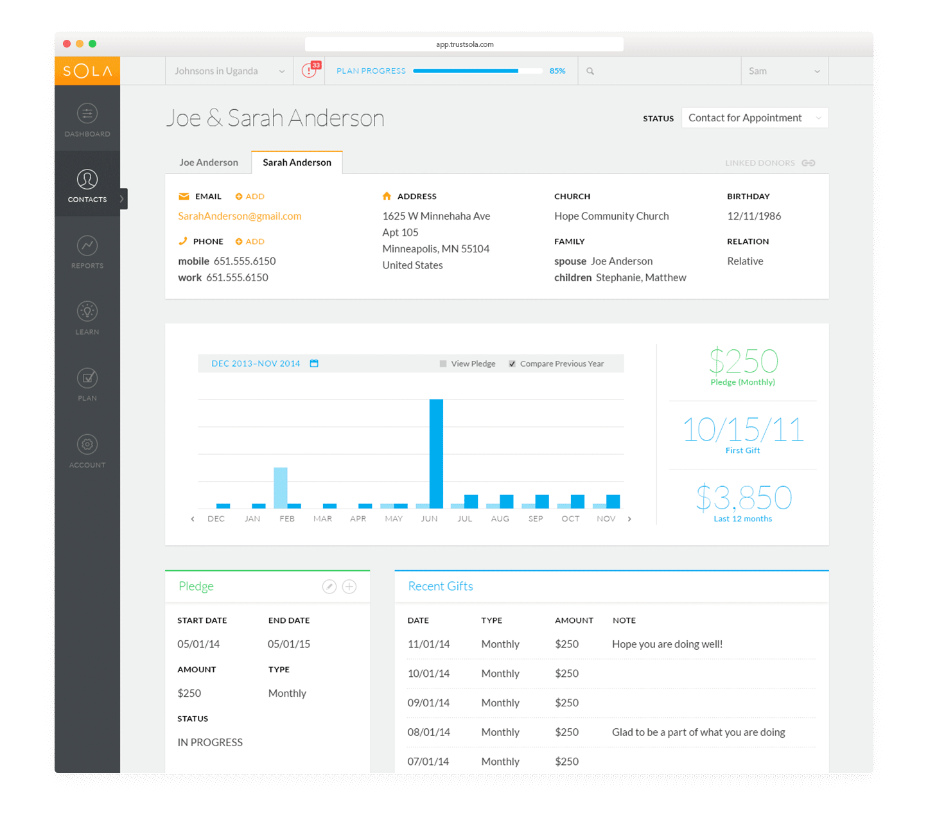Open the Johnsons in Uganda dropdown
This screenshot has height=822, width=928.
click(x=229, y=71)
